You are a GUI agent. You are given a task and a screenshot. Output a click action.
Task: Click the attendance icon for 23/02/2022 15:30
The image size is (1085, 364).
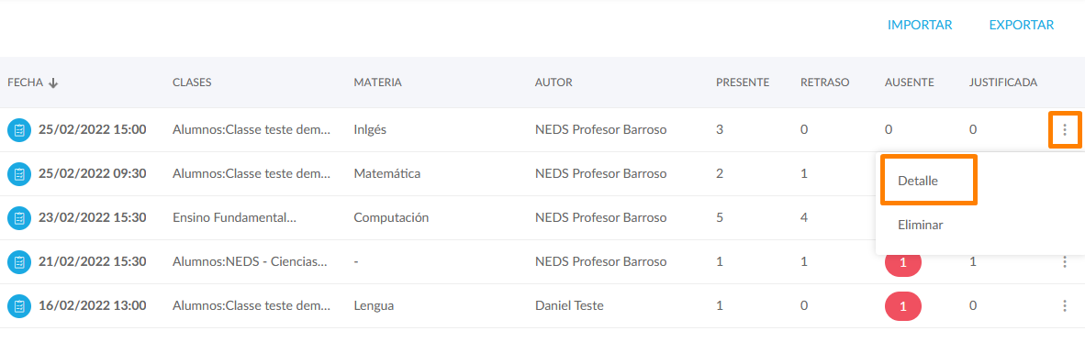(x=19, y=218)
